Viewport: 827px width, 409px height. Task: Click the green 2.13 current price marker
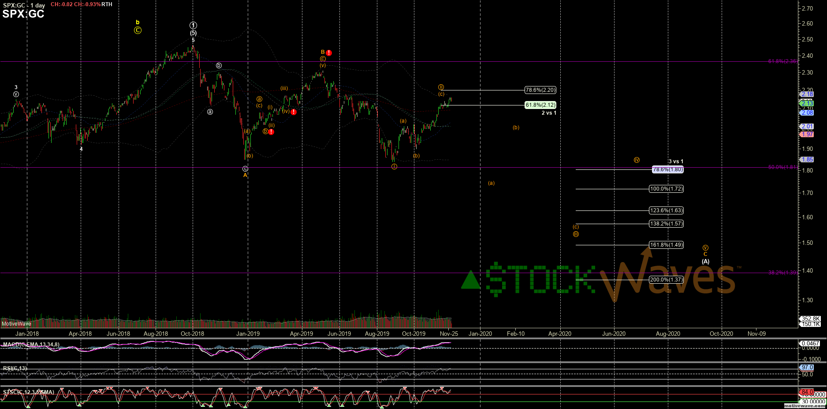click(807, 103)
